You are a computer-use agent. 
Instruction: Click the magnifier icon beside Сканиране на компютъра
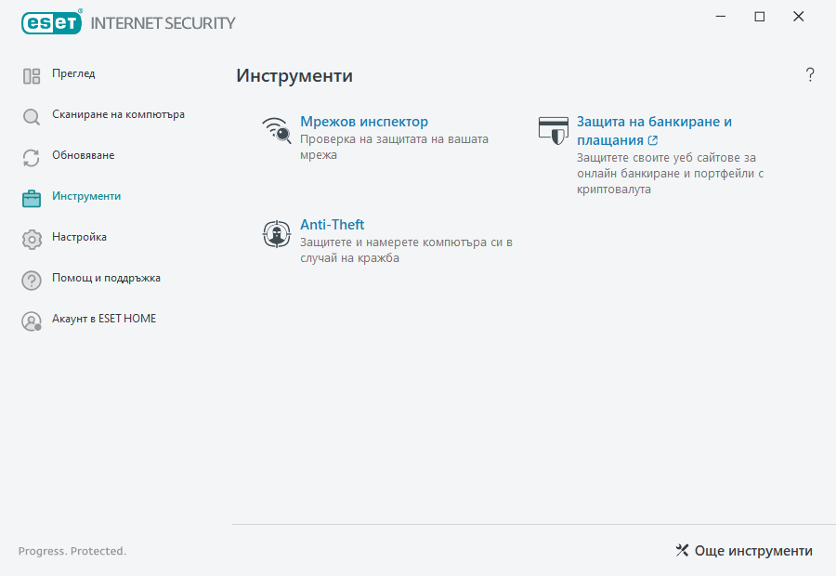[31, 116]
